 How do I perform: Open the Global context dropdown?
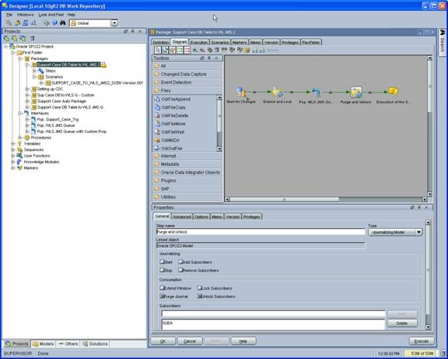point(114,23)
